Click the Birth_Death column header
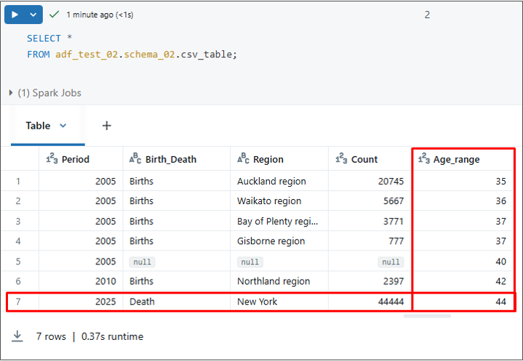The image size is (523, 361). [171, 159]
